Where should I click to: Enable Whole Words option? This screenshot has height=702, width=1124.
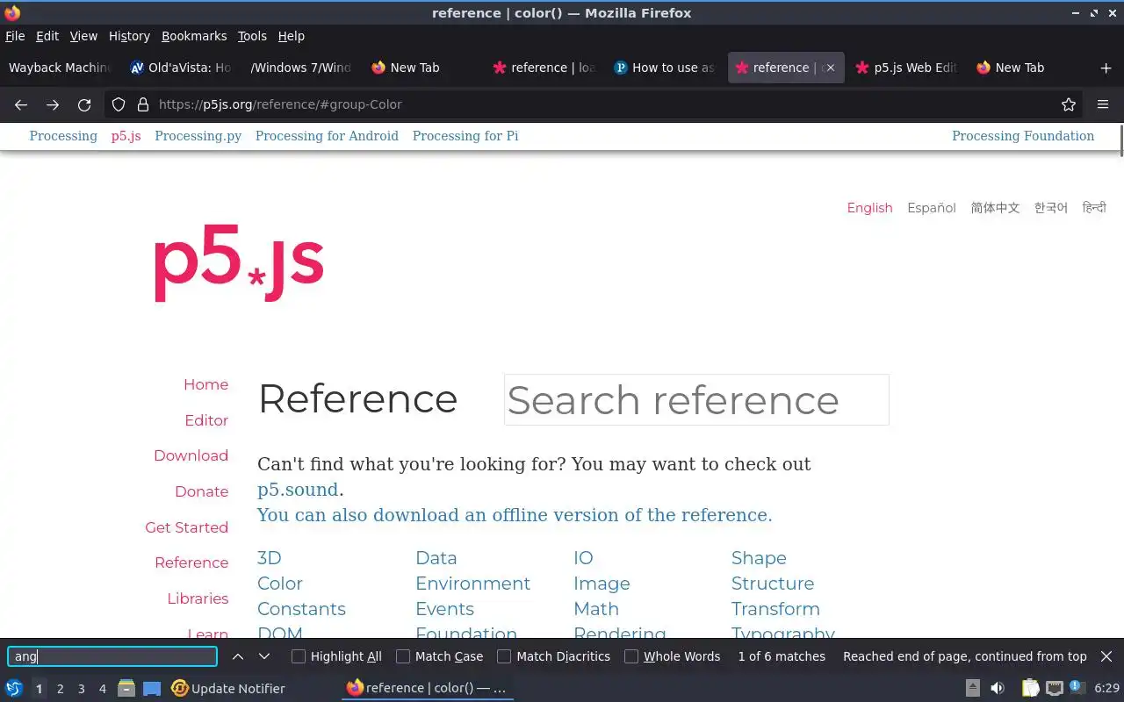point(631,656)
